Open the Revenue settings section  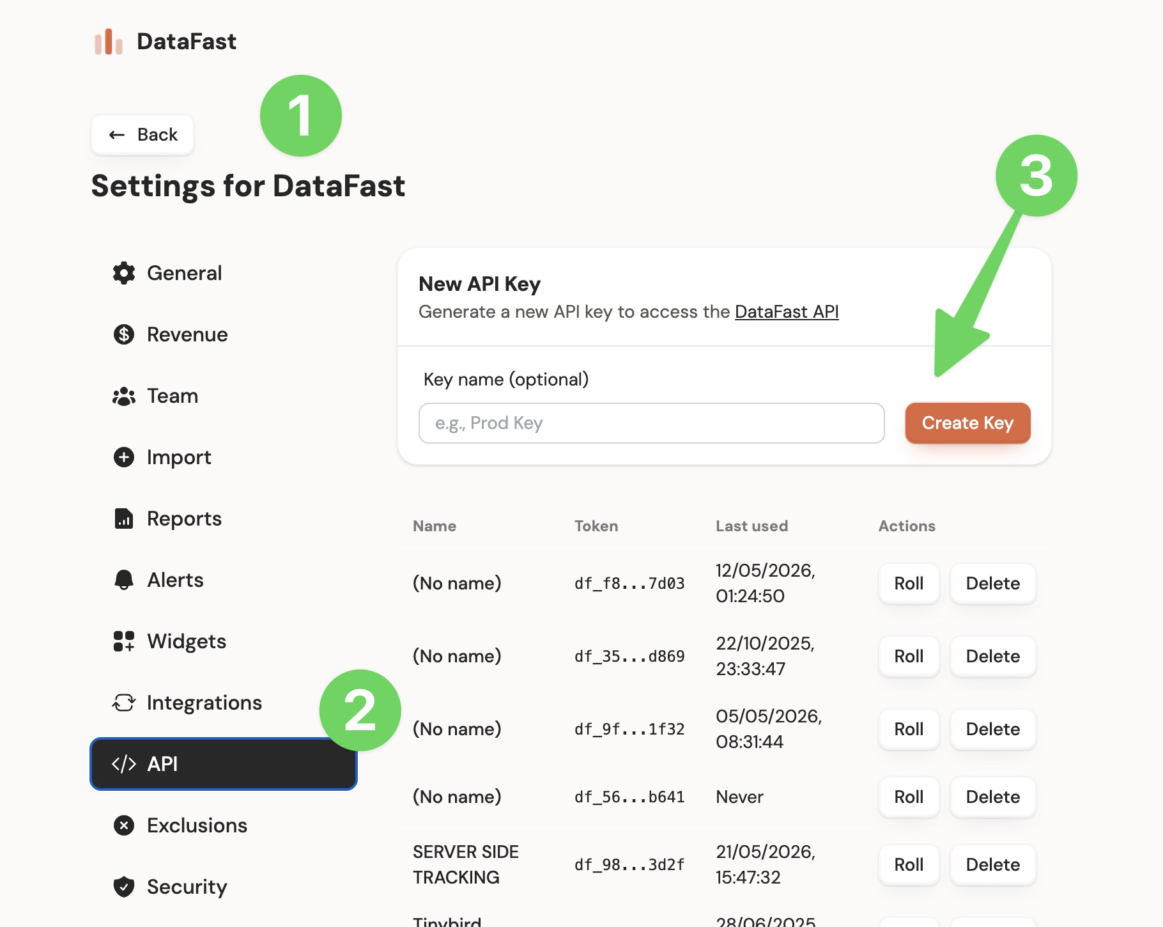pyautogui.click(x=224, y=334)
